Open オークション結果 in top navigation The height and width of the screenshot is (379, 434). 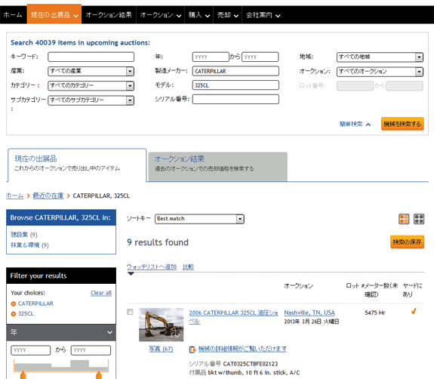pyautogui.click(x=109, y=14)
